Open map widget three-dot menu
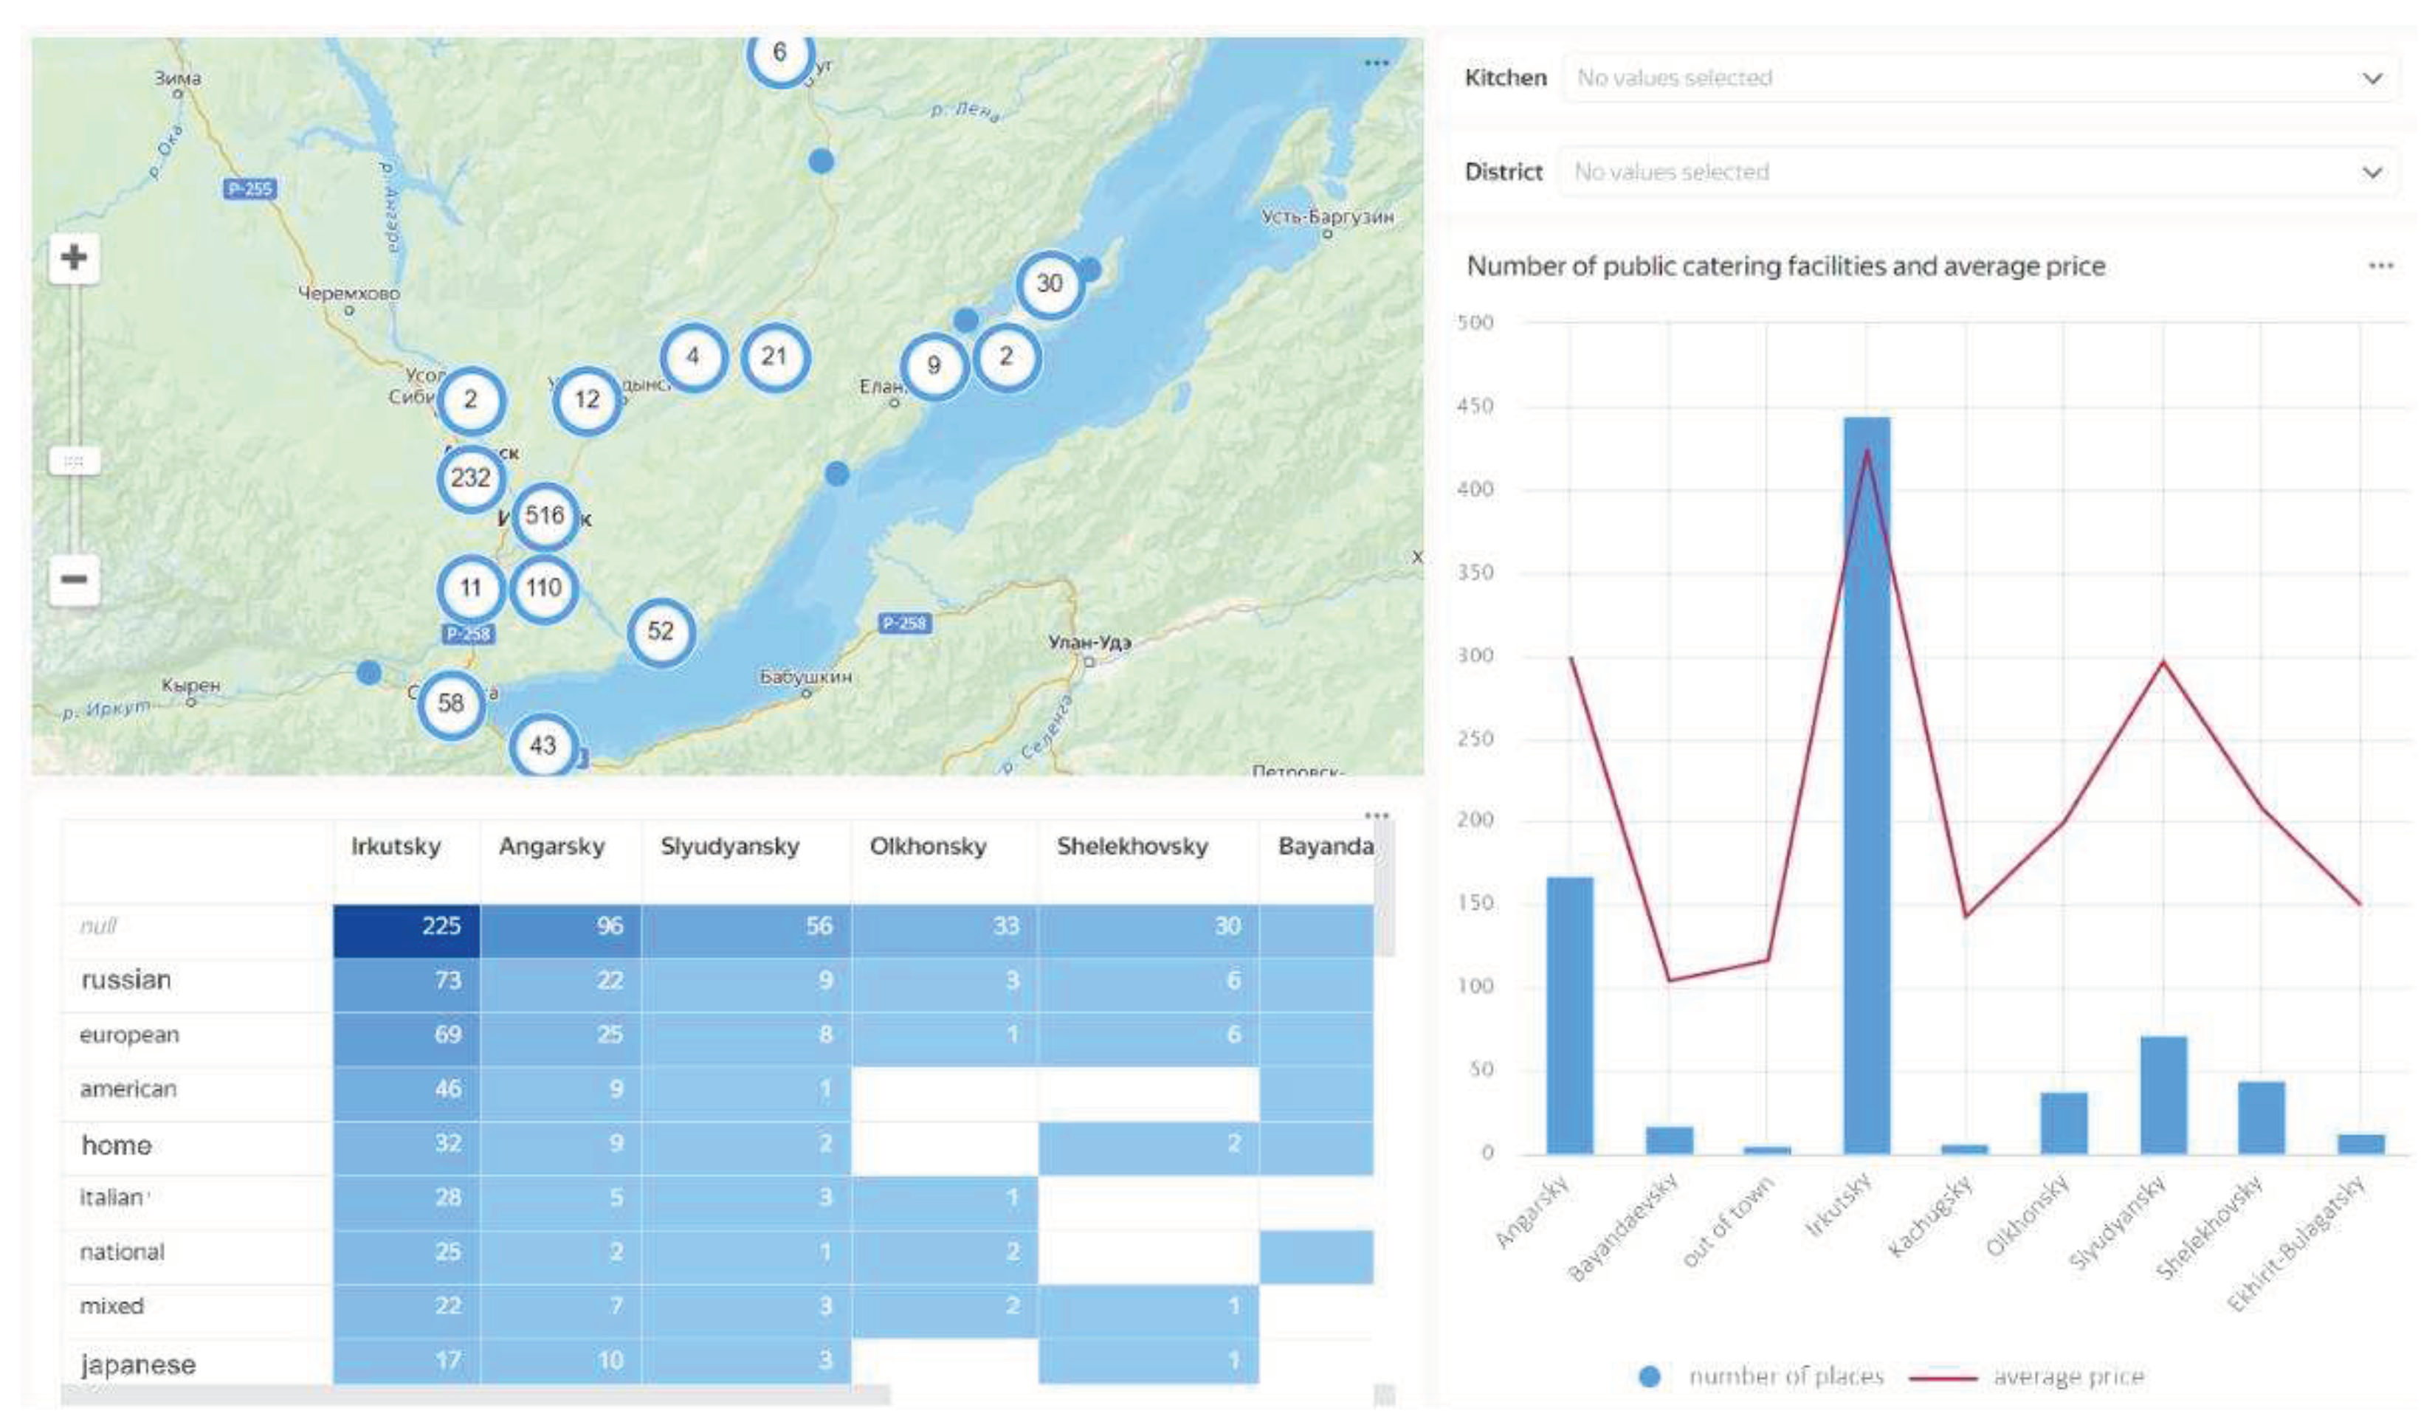The height and width of the screenshot is (1425, 2435). [x=1376, y=63]
